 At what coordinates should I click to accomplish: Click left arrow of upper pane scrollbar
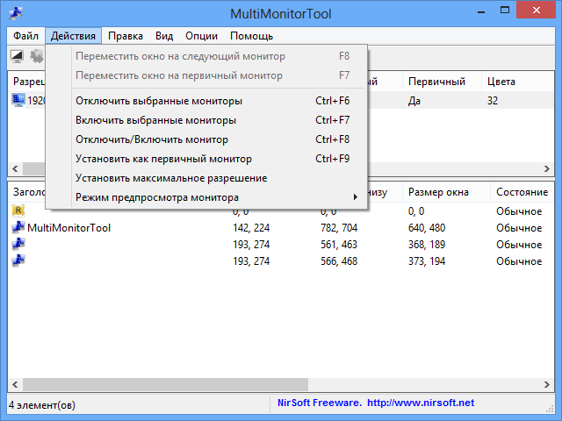15,168
